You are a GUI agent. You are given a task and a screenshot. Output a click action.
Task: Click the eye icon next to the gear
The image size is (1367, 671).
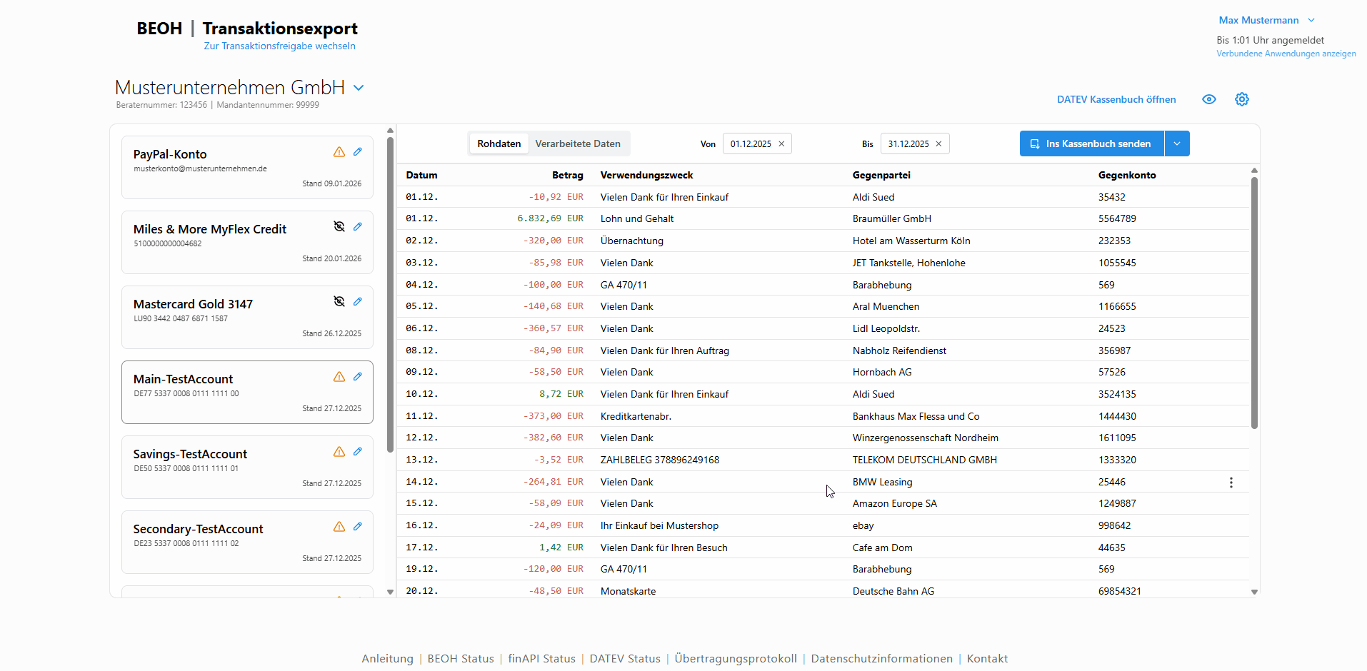[1208, 99]
